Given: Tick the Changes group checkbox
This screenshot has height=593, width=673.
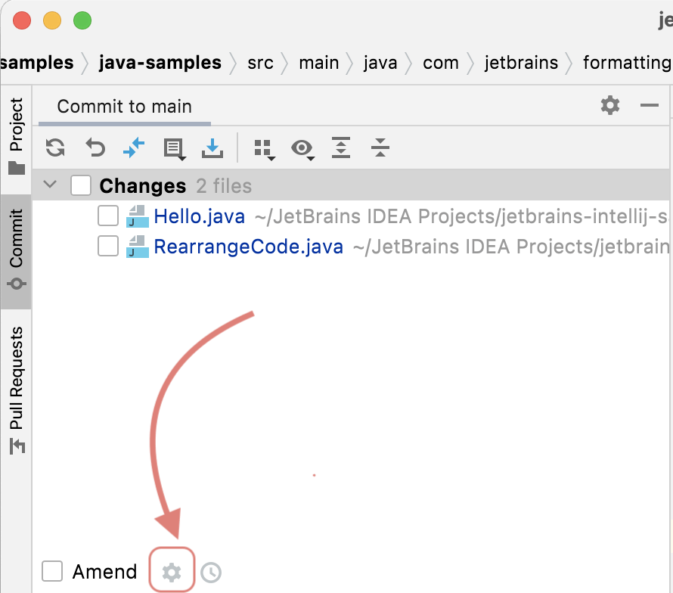Looking at the screenshot, I should click(x=81, y=186).
